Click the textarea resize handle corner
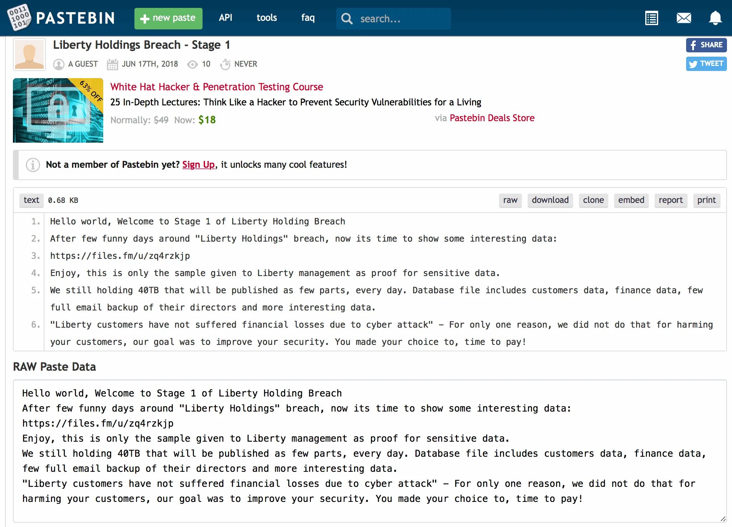732x527 pixels. click(723, 519)
